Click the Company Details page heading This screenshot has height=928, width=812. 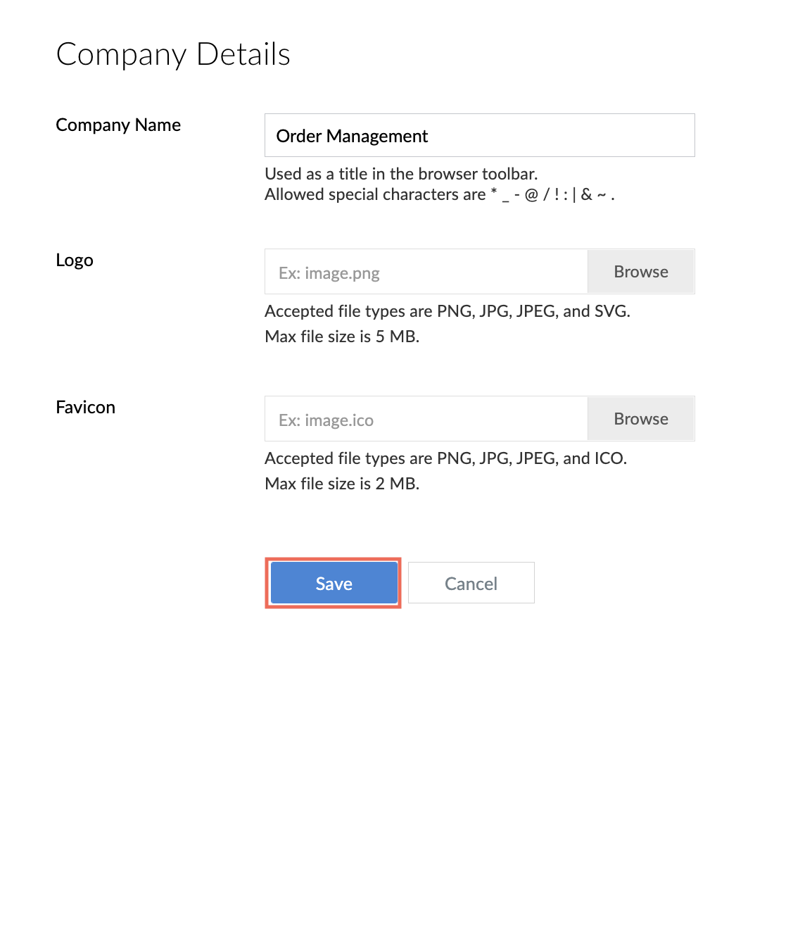(x=173, y=55)
